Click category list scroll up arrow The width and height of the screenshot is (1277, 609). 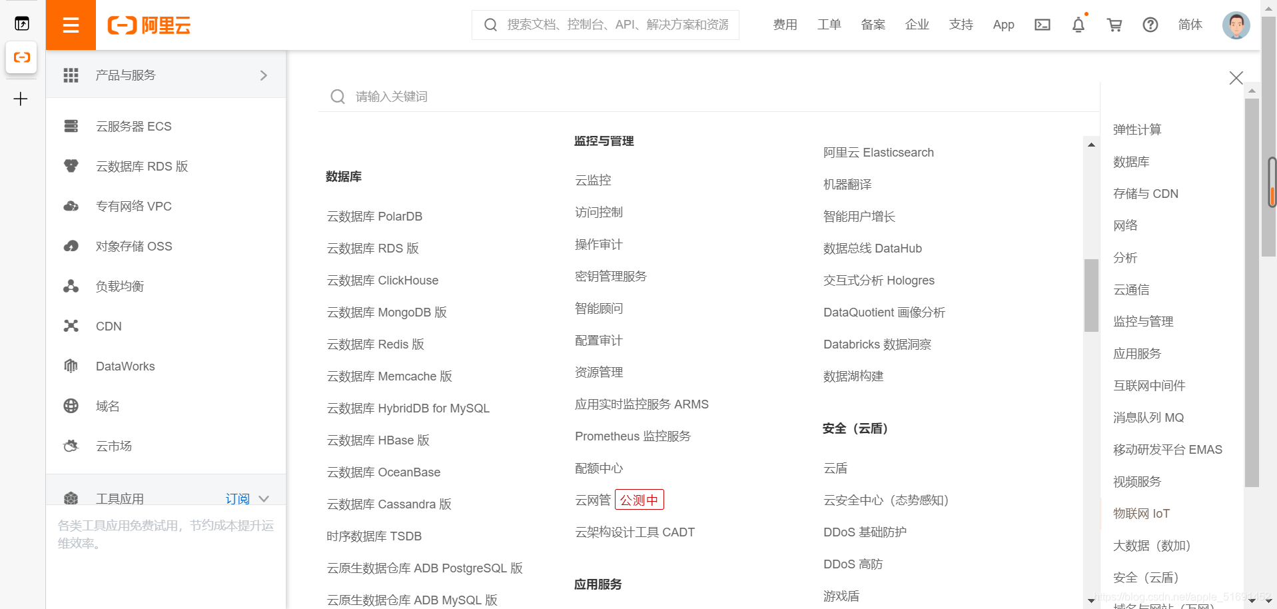pyautogui.click(x=1252, y=91)
